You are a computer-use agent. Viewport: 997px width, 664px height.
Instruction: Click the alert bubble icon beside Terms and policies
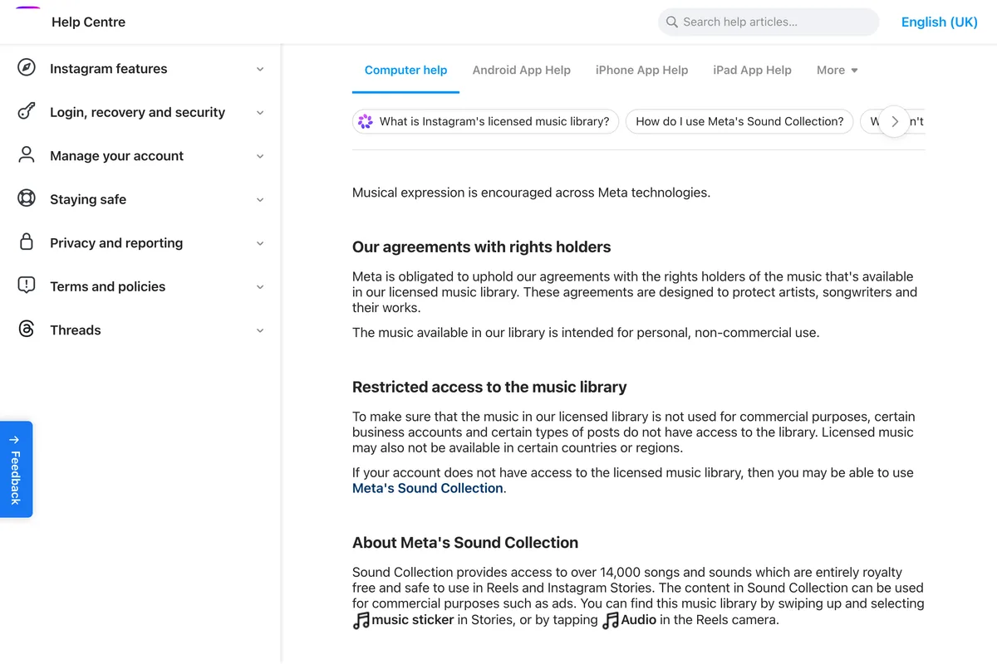[x=27, y=286]
